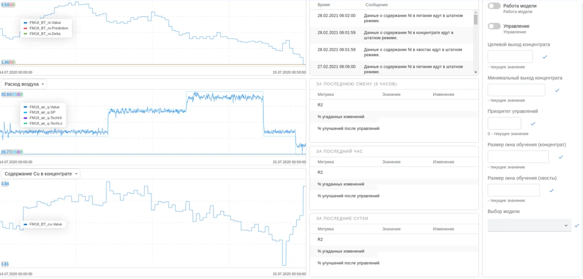Click the Минимальный выход концентрата input
Image resolution: width=583 pixels, height=279 pixels.
point(516,90)
